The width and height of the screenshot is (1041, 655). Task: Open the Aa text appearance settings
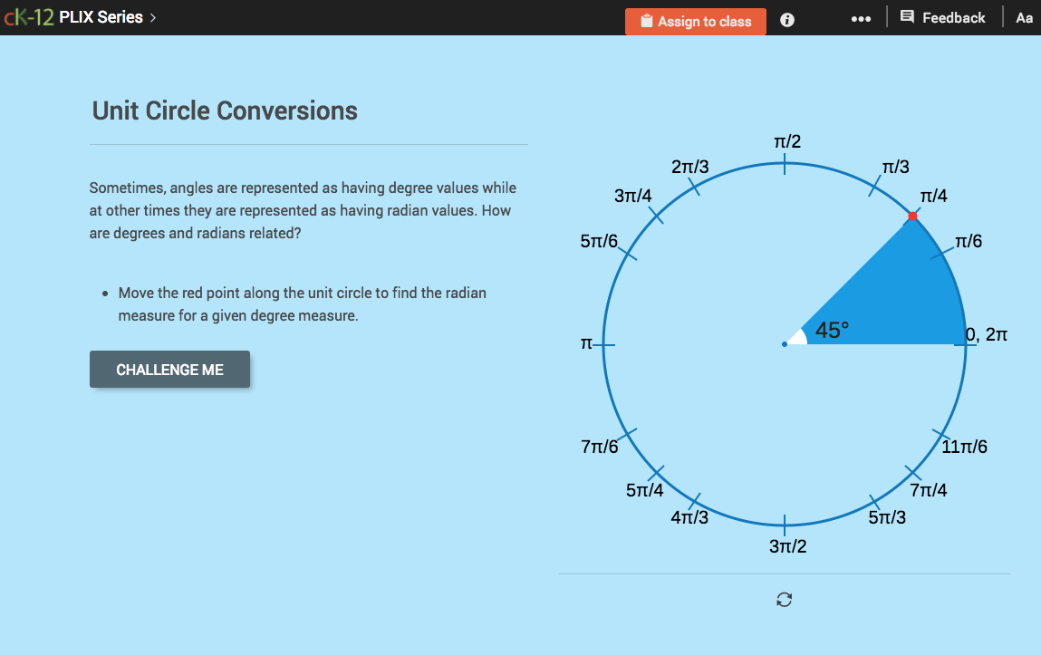point(1024,17)
